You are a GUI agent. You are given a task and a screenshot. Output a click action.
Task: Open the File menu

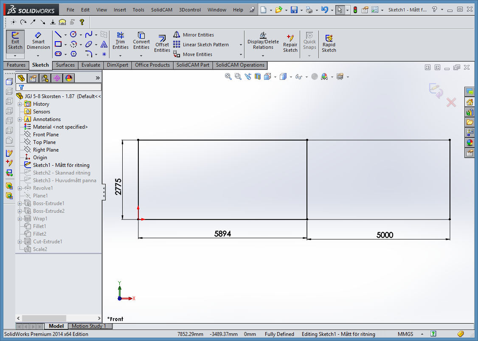coord(70,10)
